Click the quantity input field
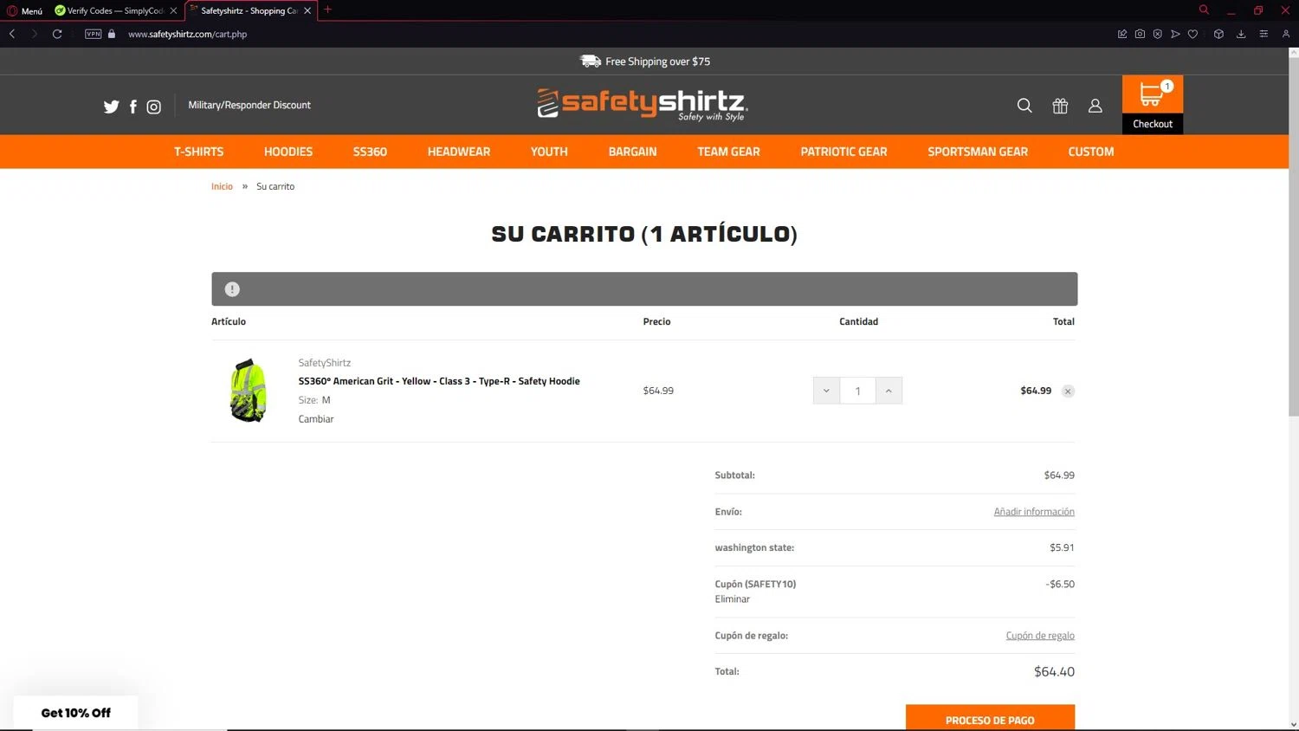 (x=857, y=391)
